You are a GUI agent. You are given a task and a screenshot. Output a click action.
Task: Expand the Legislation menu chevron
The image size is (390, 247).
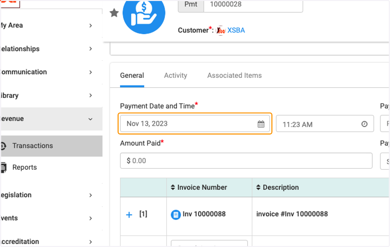(91, 195)
